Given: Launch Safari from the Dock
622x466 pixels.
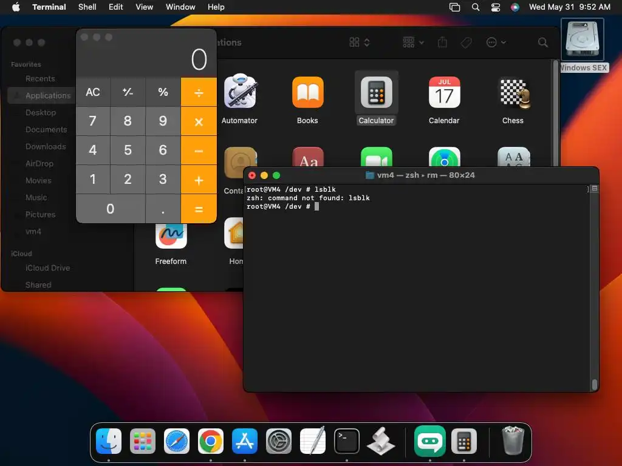Looking at the screenshot, I should pyautogui.click(x=177, y=441).
